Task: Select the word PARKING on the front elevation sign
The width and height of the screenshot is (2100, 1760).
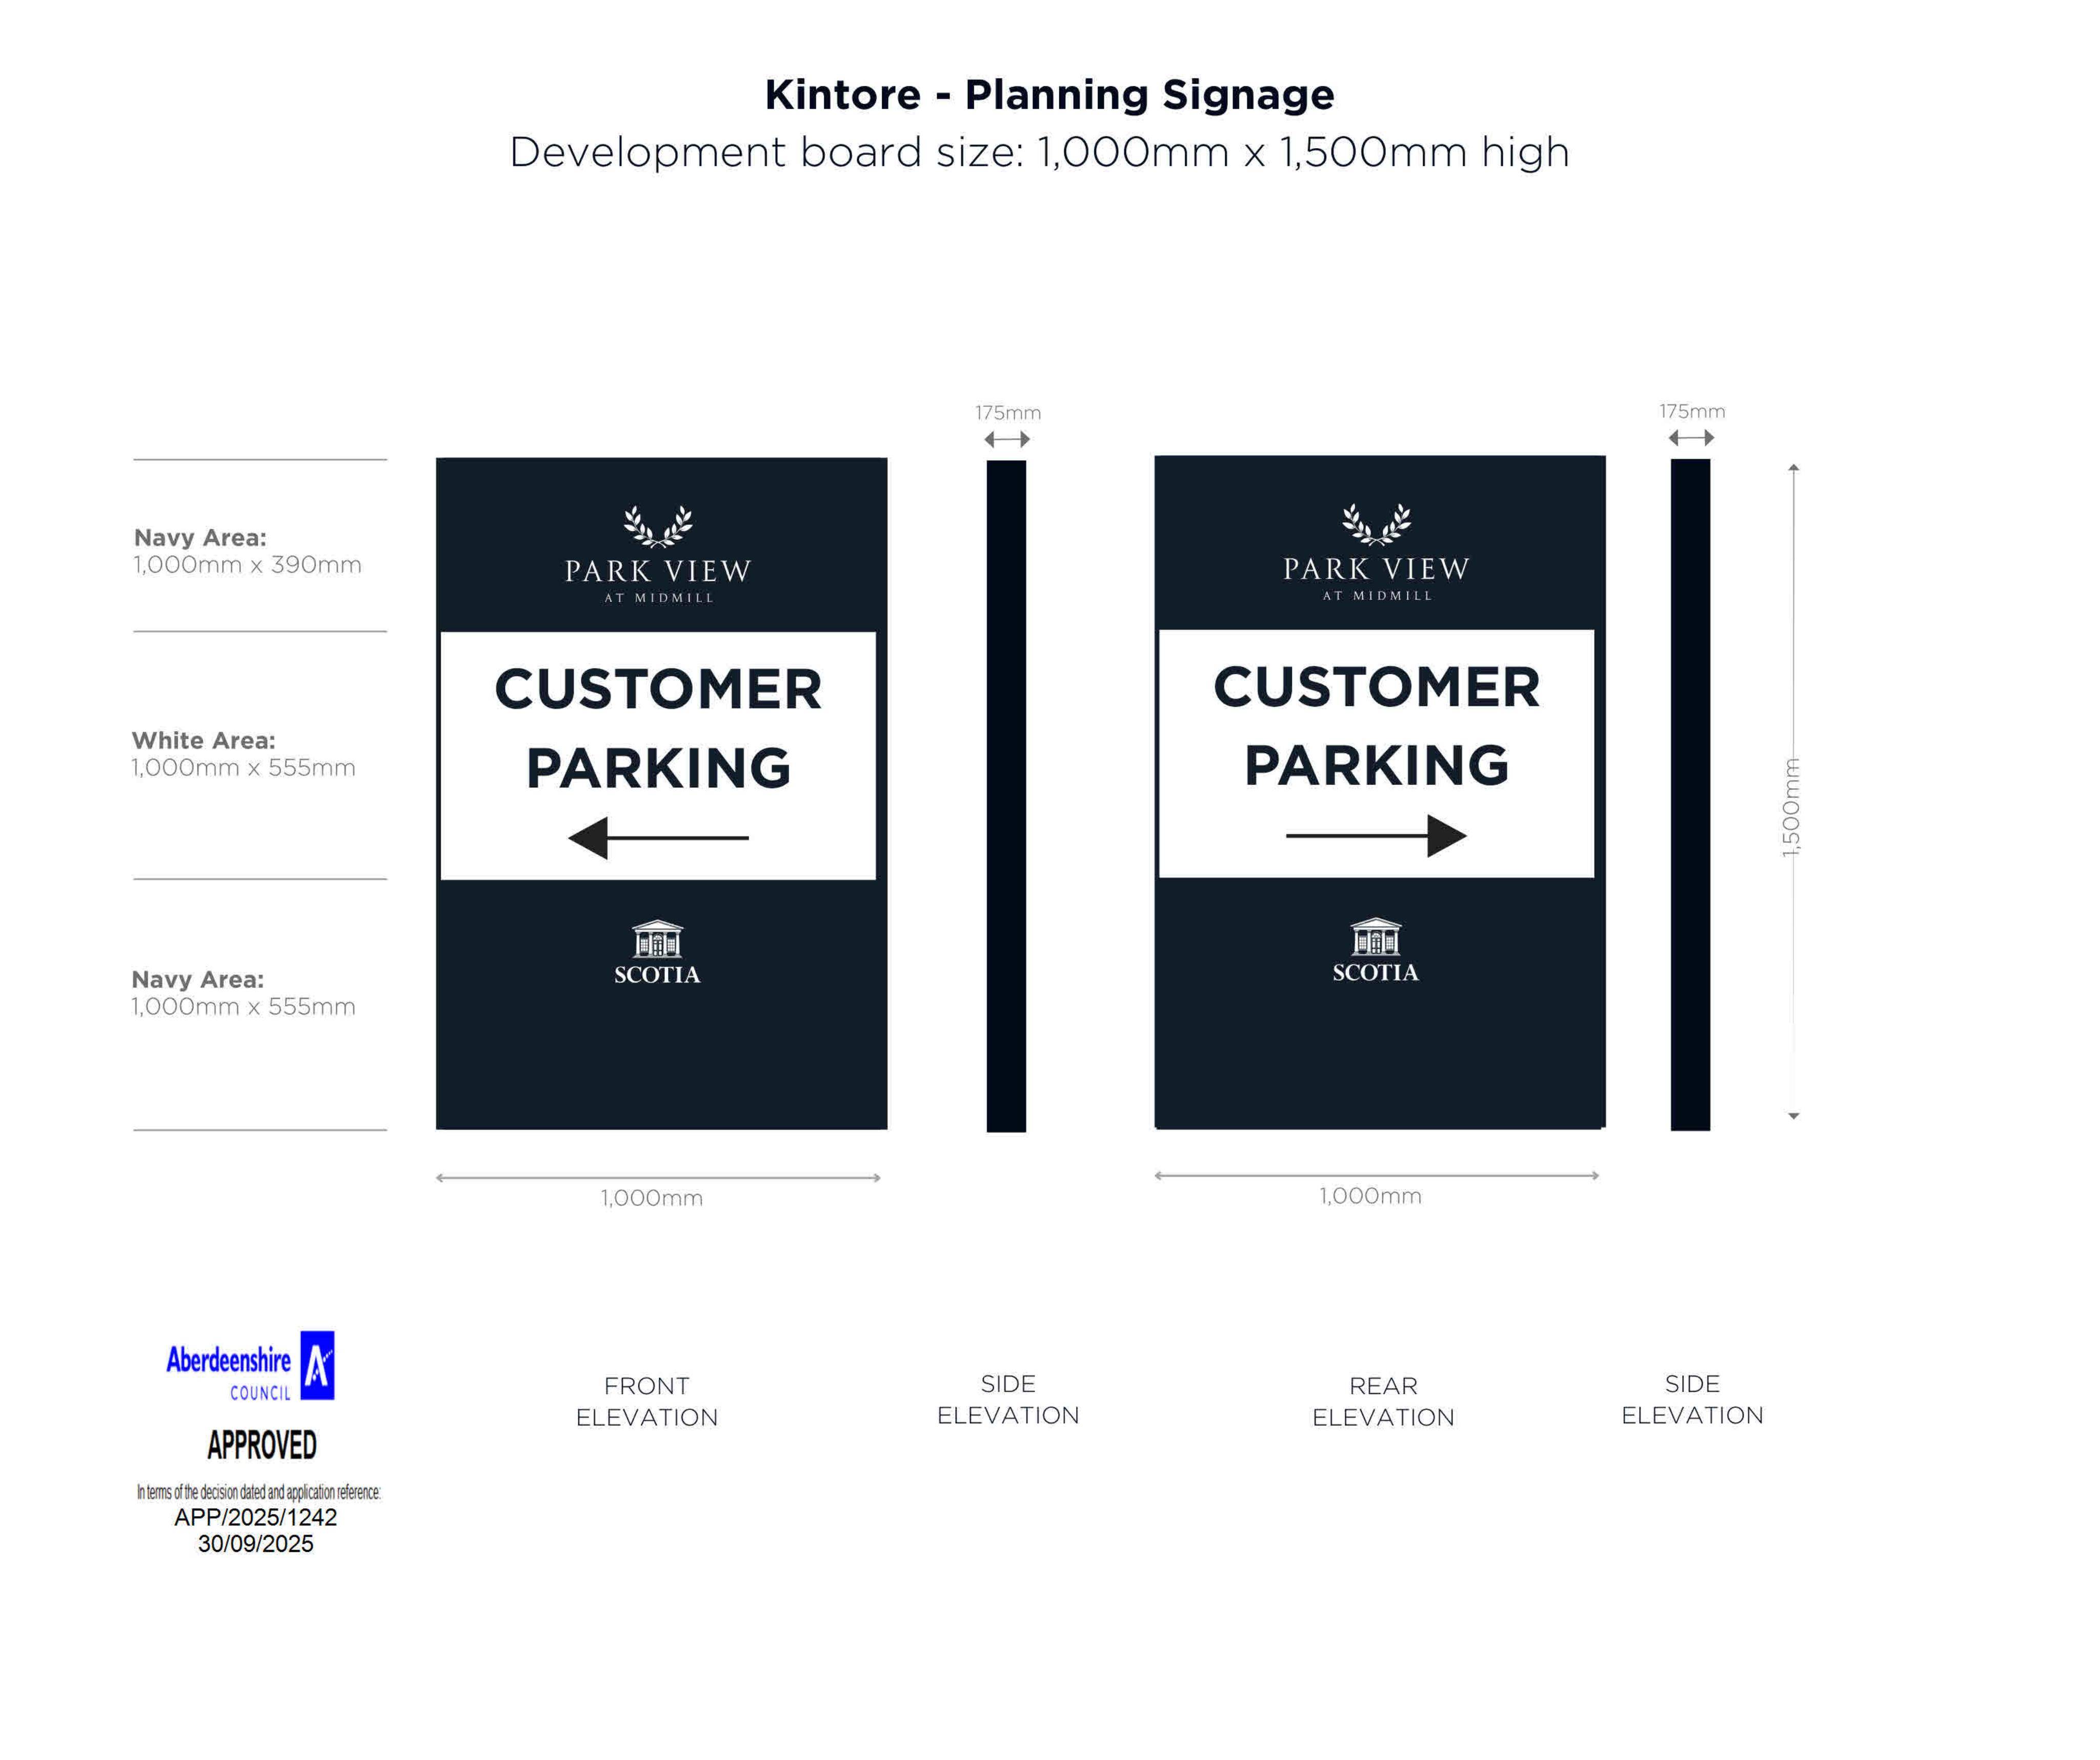Action: click(x=658, y=768)
